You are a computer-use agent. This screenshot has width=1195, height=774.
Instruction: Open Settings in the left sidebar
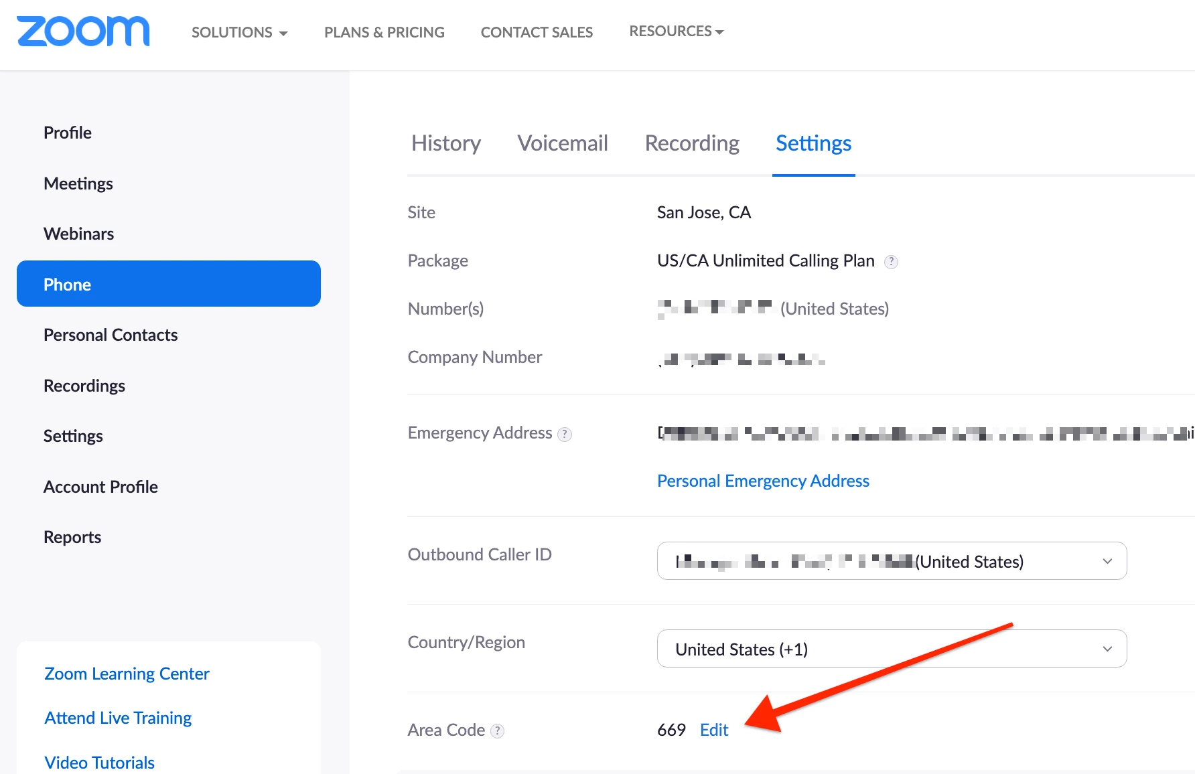tap(73, 436)
